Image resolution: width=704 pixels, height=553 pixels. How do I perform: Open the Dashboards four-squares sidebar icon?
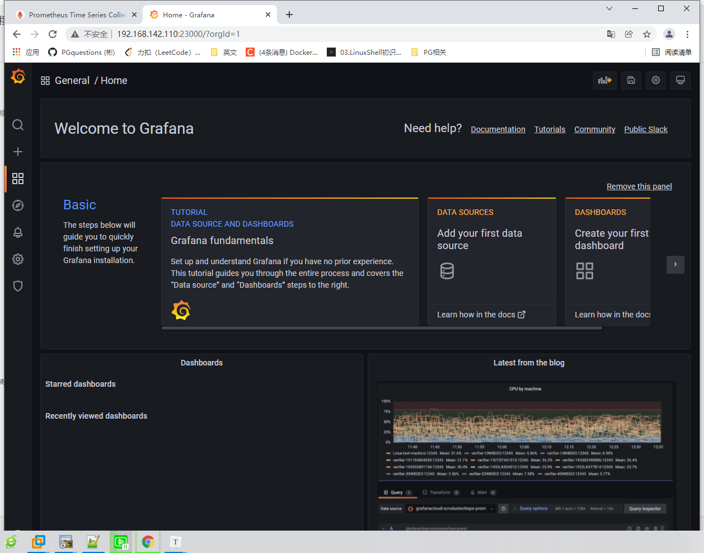pyautogui.click(x=18, y=179)
